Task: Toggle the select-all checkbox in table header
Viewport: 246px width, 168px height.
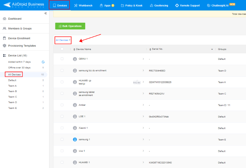Action: 62,49
